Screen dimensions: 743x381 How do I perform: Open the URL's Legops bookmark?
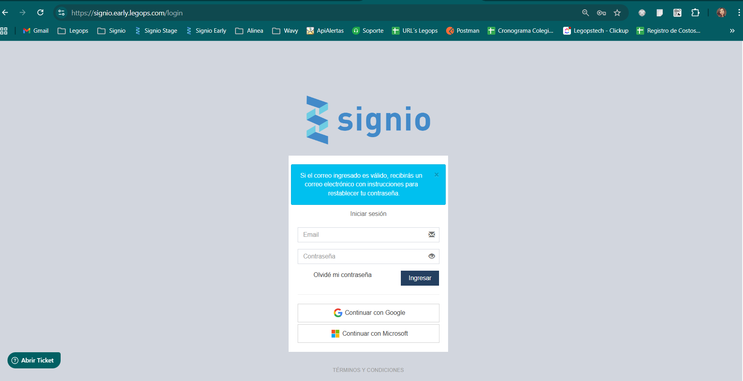tap(415, 31)
